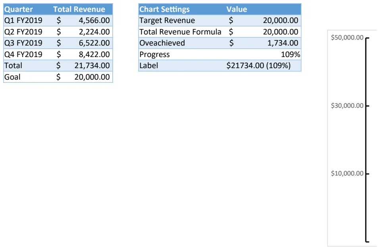Select the Value header cell
This screenshot has height=250, width=380.
[263, 9]
